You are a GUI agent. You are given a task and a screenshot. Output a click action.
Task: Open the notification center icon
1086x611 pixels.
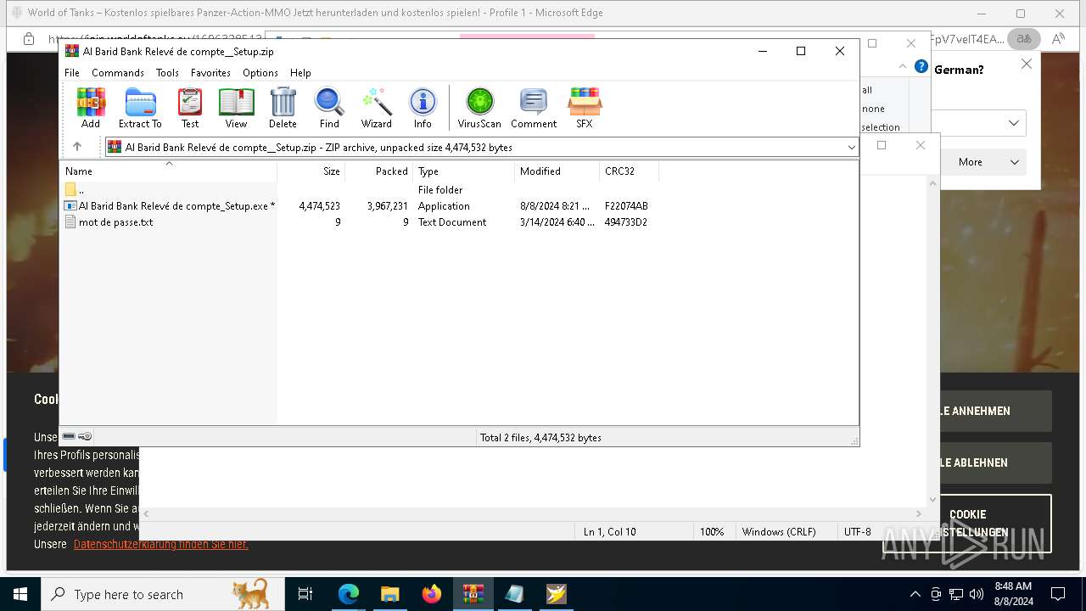[x=1058, y=594]
